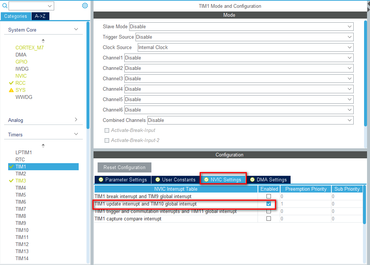Check Activate-Break-Input checkbox
370x265 pixels.
(107, 130)
